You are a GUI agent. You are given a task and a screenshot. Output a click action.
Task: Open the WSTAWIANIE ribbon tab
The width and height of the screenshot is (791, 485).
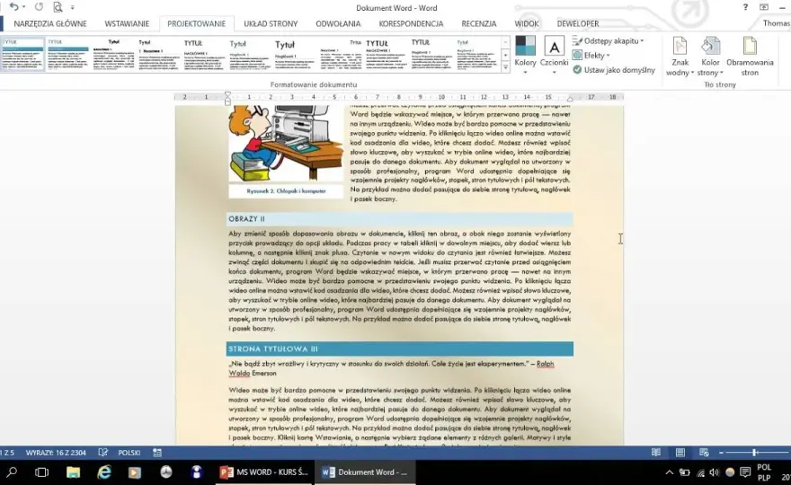pos(127,23)
